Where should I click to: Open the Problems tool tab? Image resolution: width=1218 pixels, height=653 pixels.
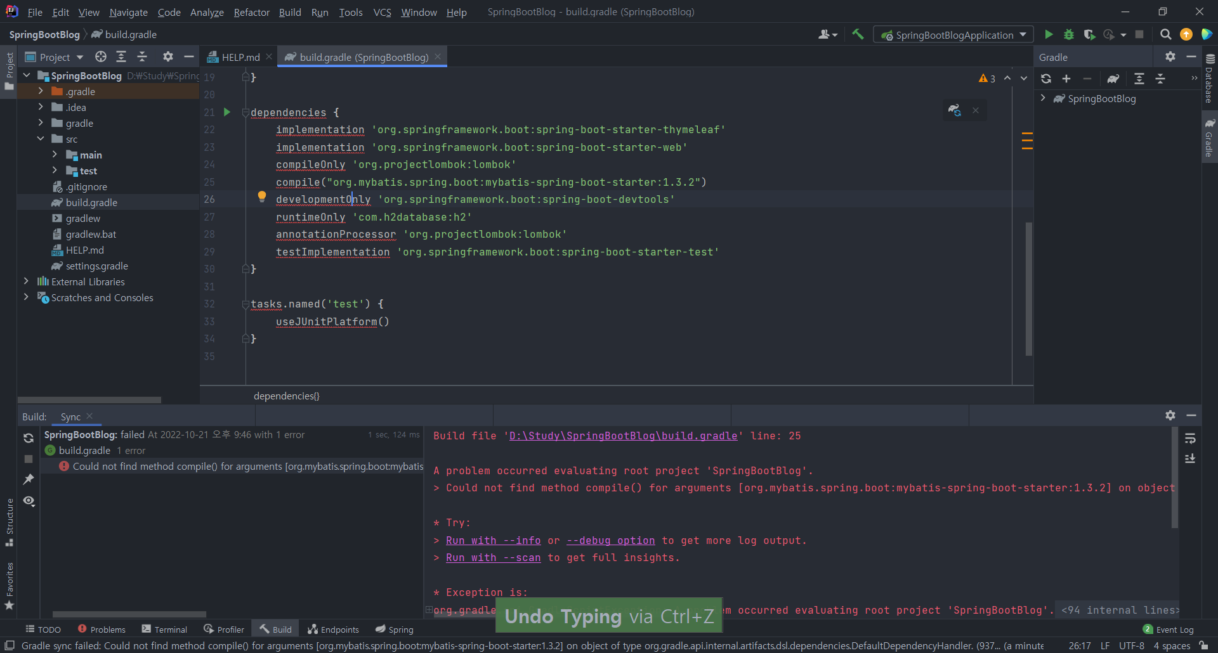(x=101, y=630)
